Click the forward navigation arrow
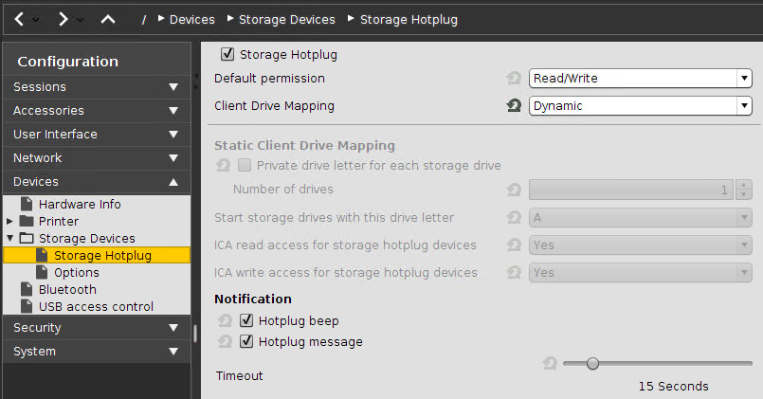763x399 pixels. coord(63,19)
